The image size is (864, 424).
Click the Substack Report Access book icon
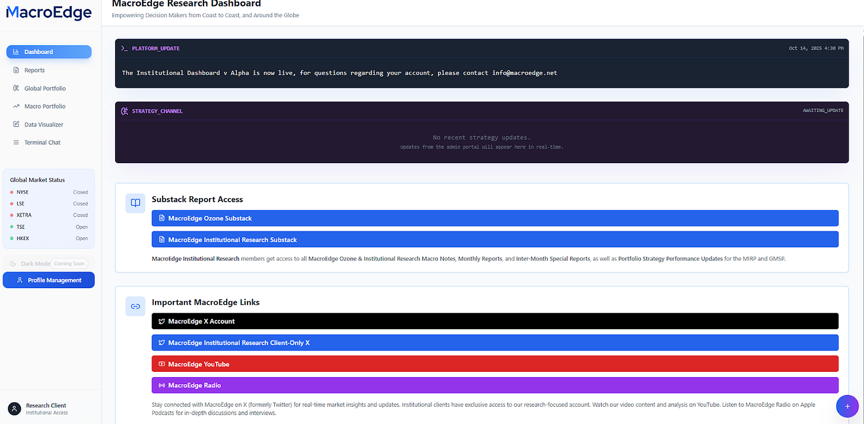coord(135,203)
